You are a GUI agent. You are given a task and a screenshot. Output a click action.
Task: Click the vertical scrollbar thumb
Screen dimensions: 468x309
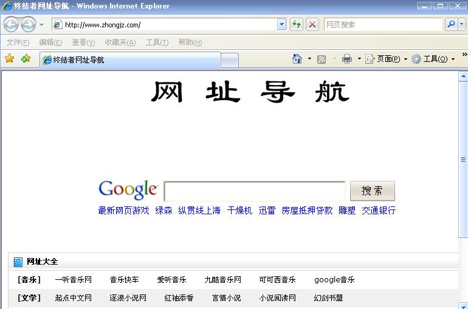click(x=463, y=160)
